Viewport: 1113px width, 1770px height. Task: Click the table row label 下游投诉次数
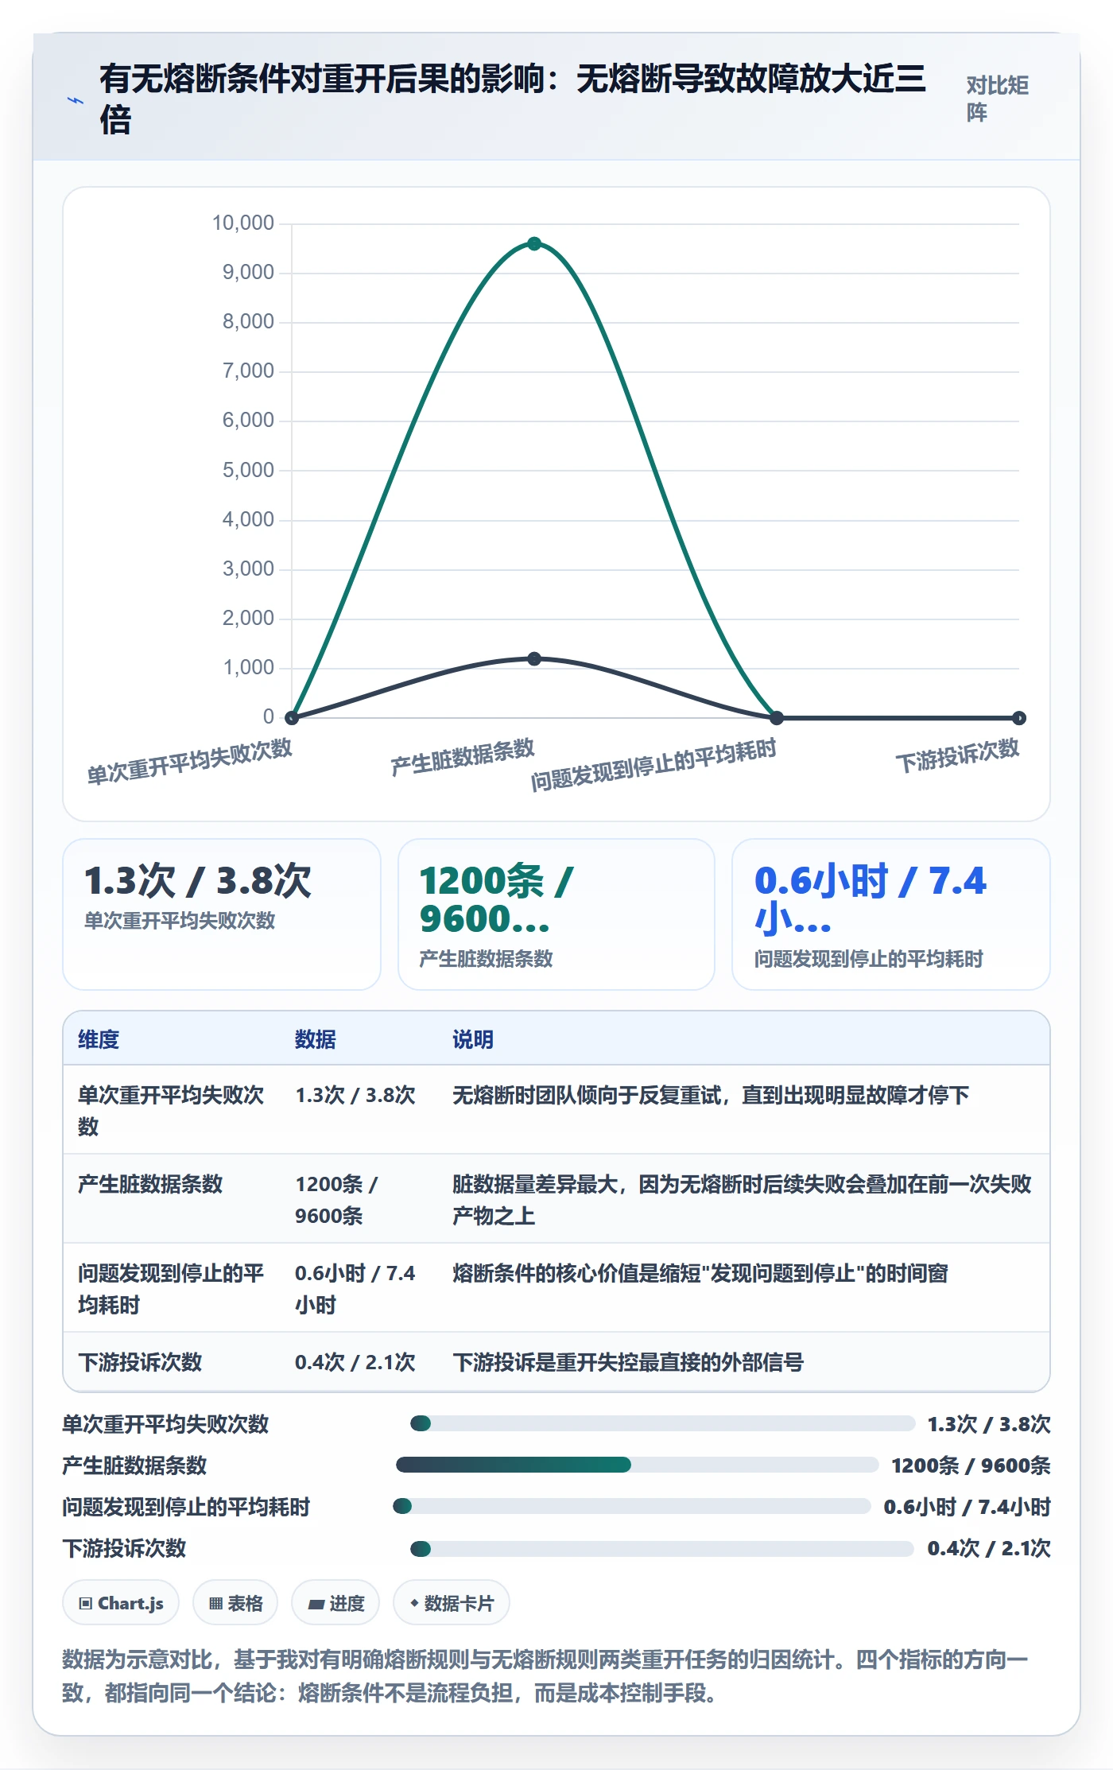(x=140, y=1362)
